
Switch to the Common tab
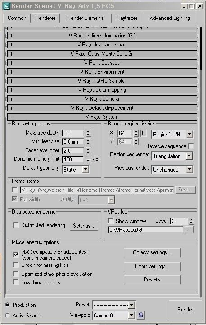17,18
